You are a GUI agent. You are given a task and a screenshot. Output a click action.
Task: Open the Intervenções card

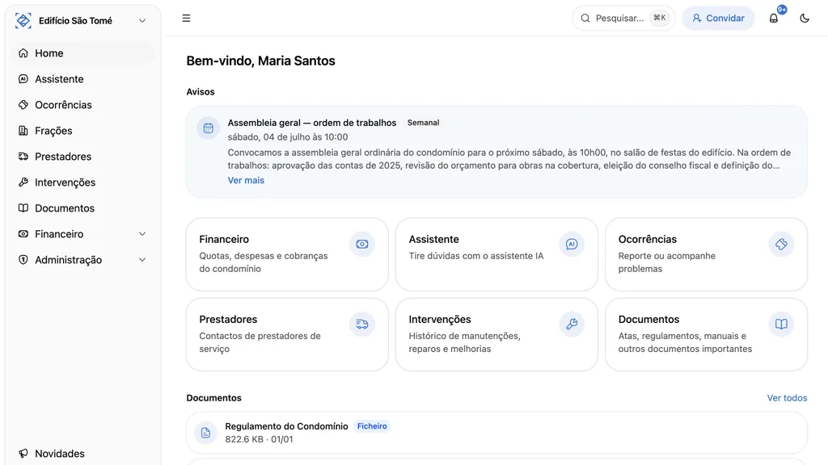click(x=497, y=335)
